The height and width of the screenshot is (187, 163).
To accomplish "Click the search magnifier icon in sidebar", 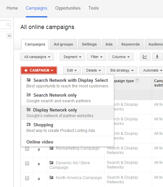I will [8, 24].
